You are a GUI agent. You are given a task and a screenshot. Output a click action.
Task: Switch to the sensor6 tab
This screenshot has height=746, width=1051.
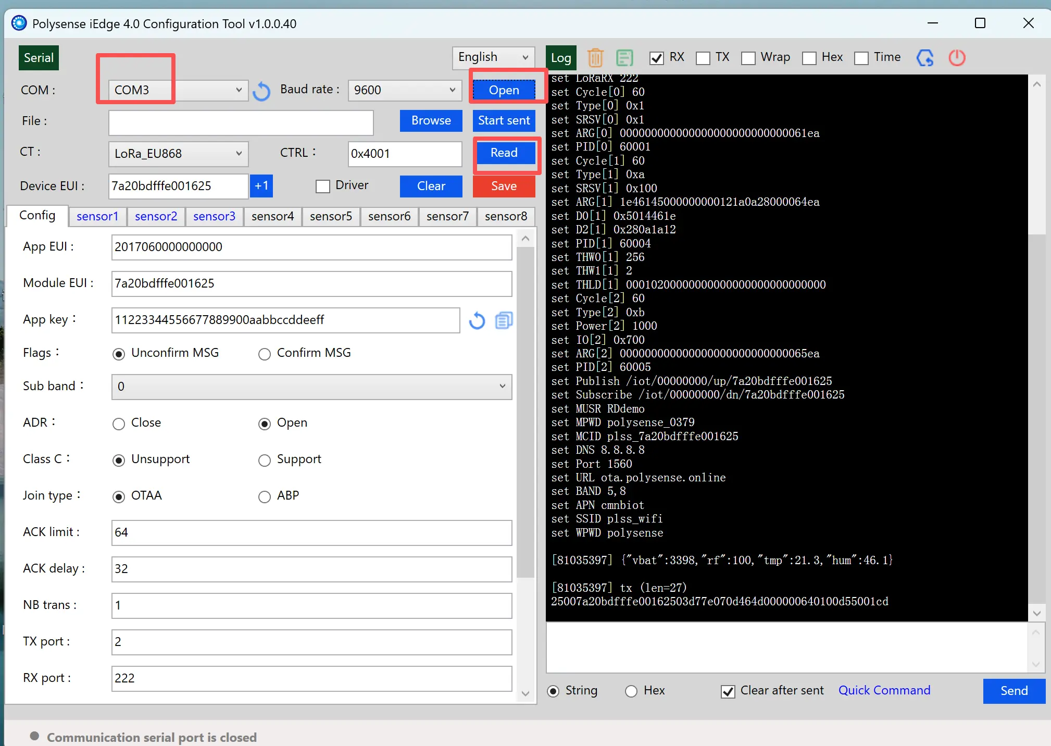coord(389,216)
